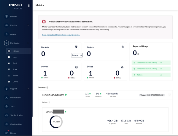Select the Tiers sidebar icon
The height and width of the screenshot is (136, 178).
(x=7, y=106)
